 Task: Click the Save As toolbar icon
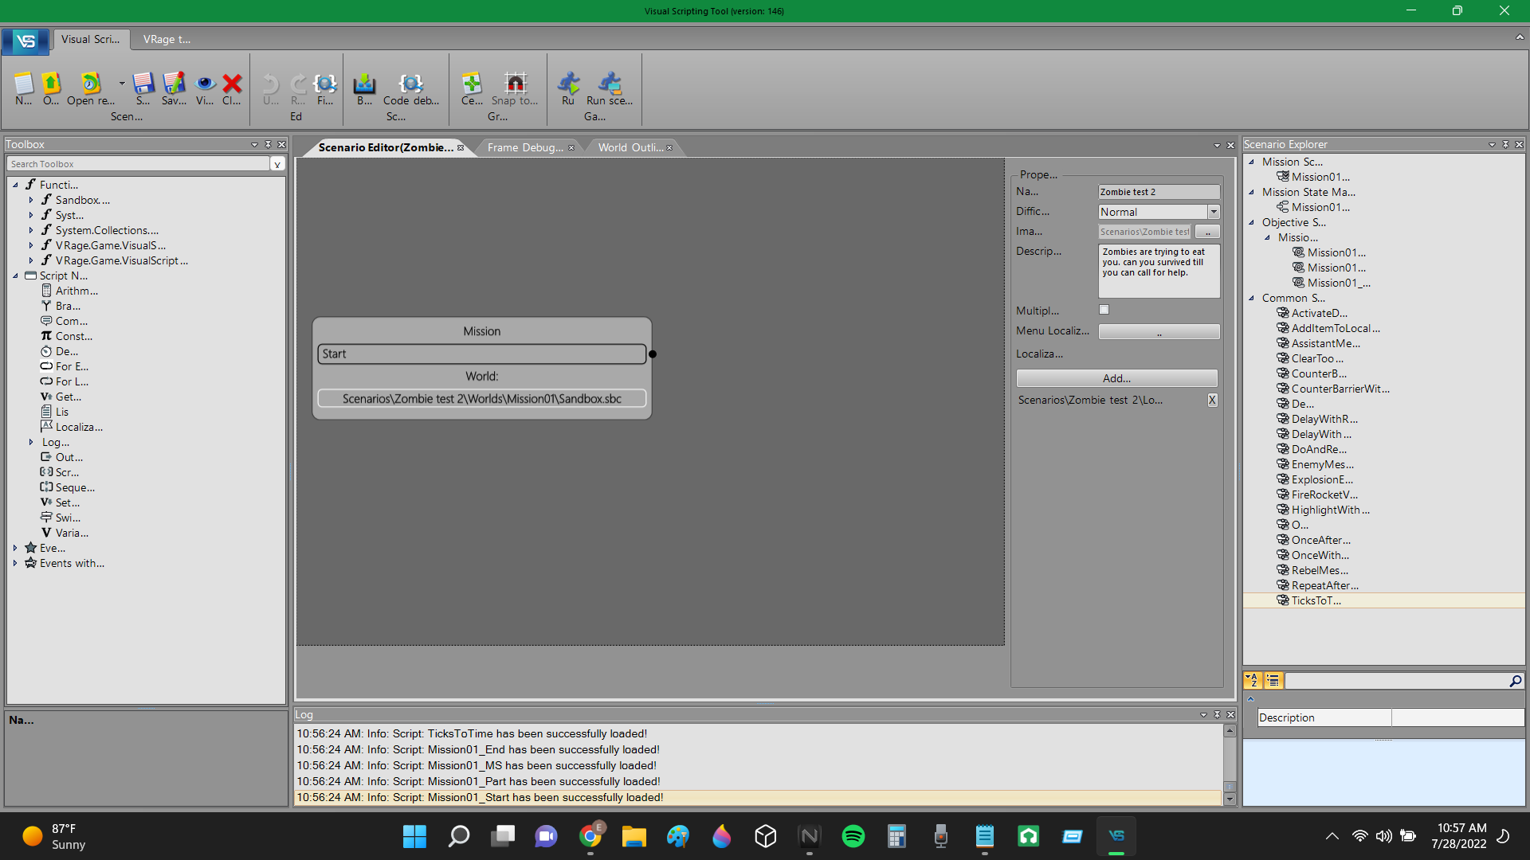(x=173, y=84)
